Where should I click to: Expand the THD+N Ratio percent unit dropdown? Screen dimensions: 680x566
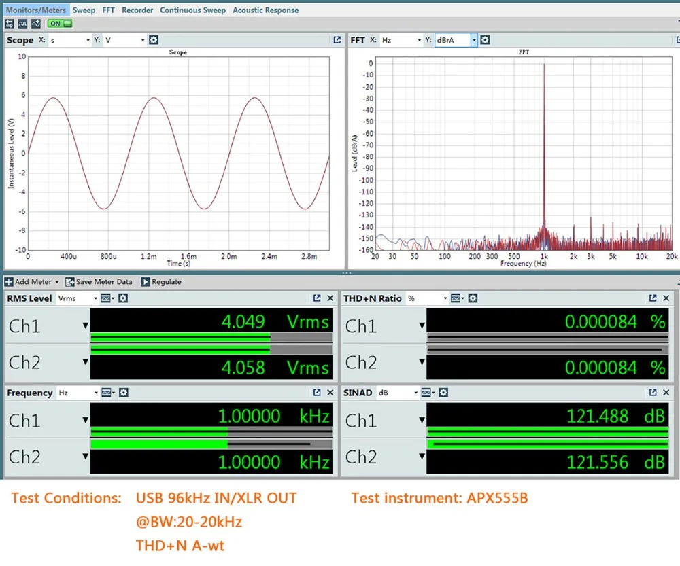445,298
